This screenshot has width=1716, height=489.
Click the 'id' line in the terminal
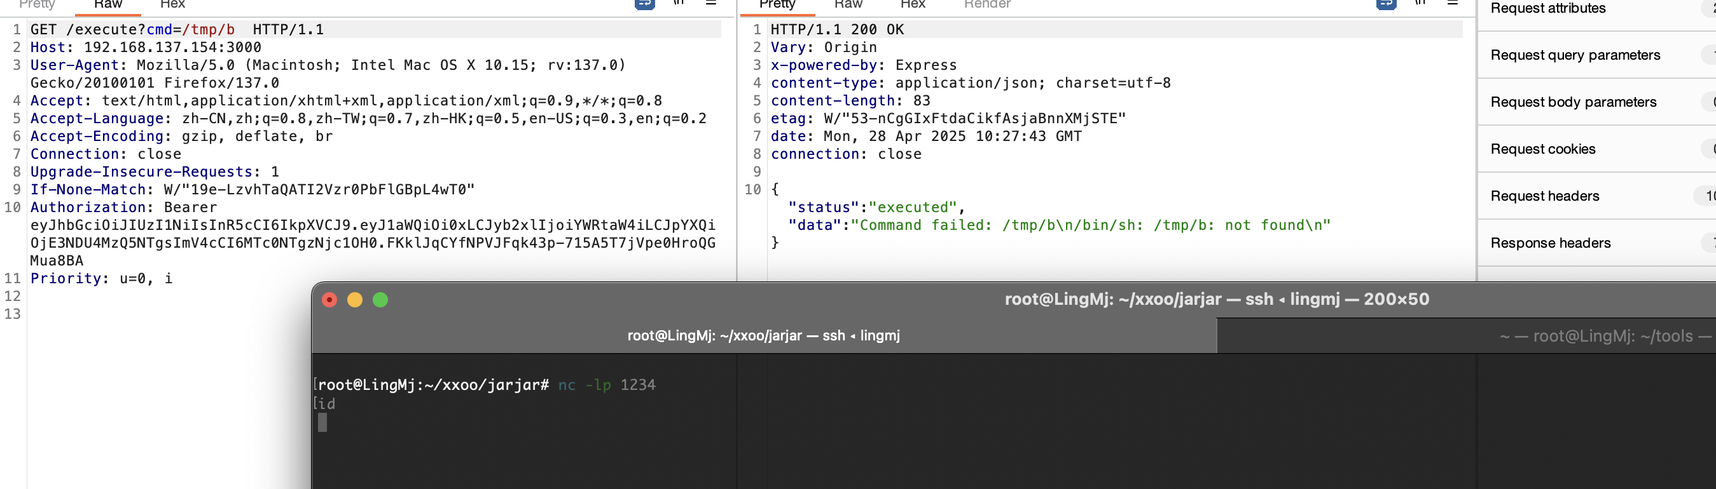(326, 404)
